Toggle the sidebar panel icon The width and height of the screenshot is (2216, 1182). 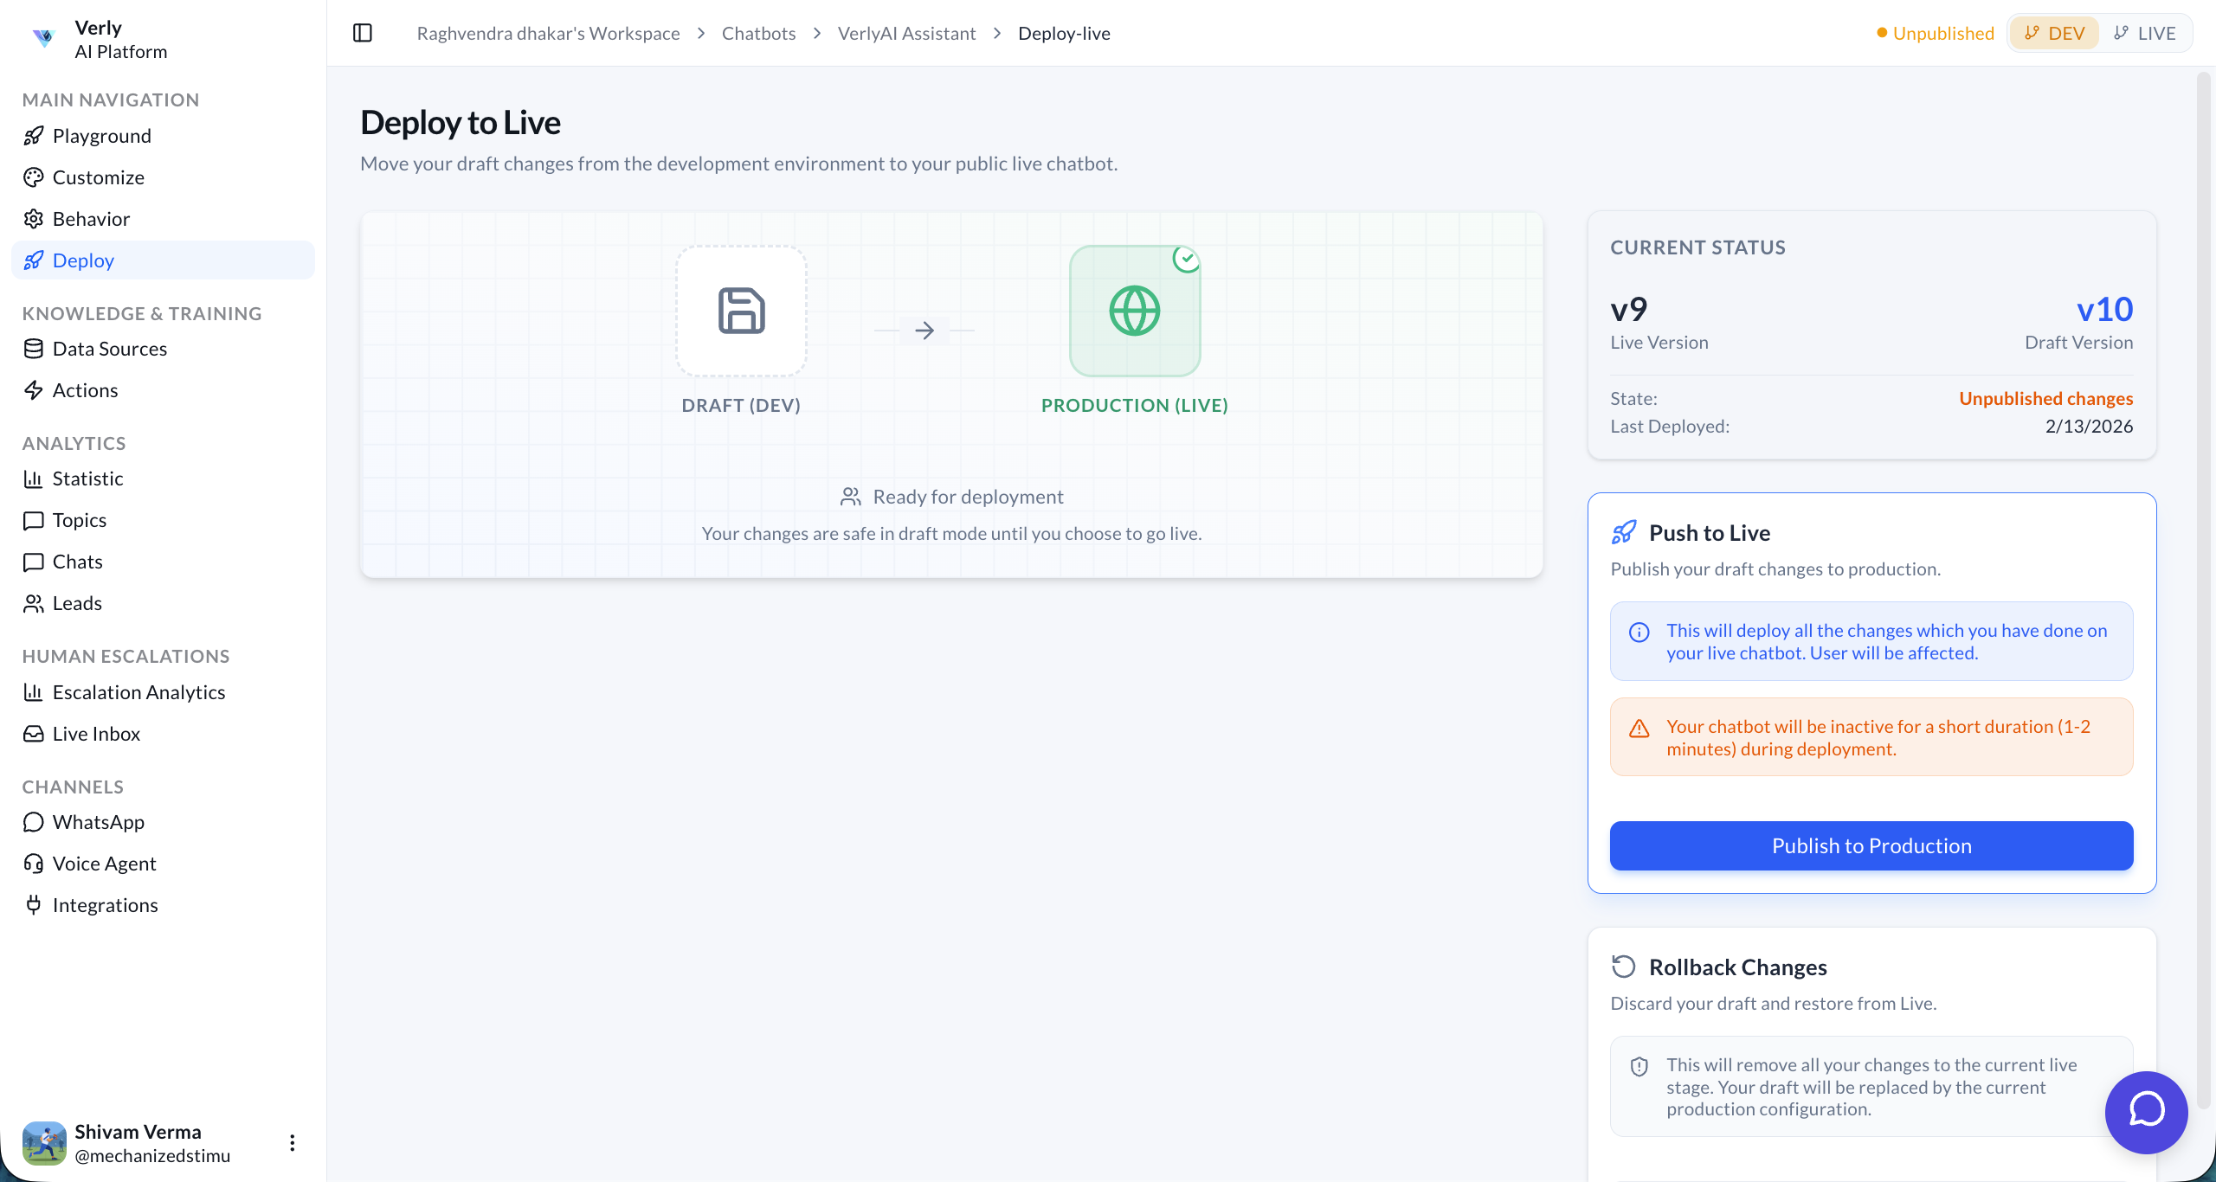pyautogui.click(x=363, y=33)
